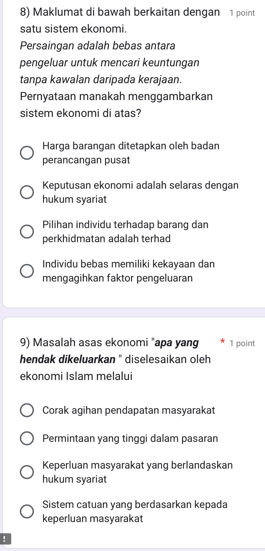Select 'Permintaan yang tinggi dalam pasaran'
This screenshot has height=551, width=265.
click(26, 439)
